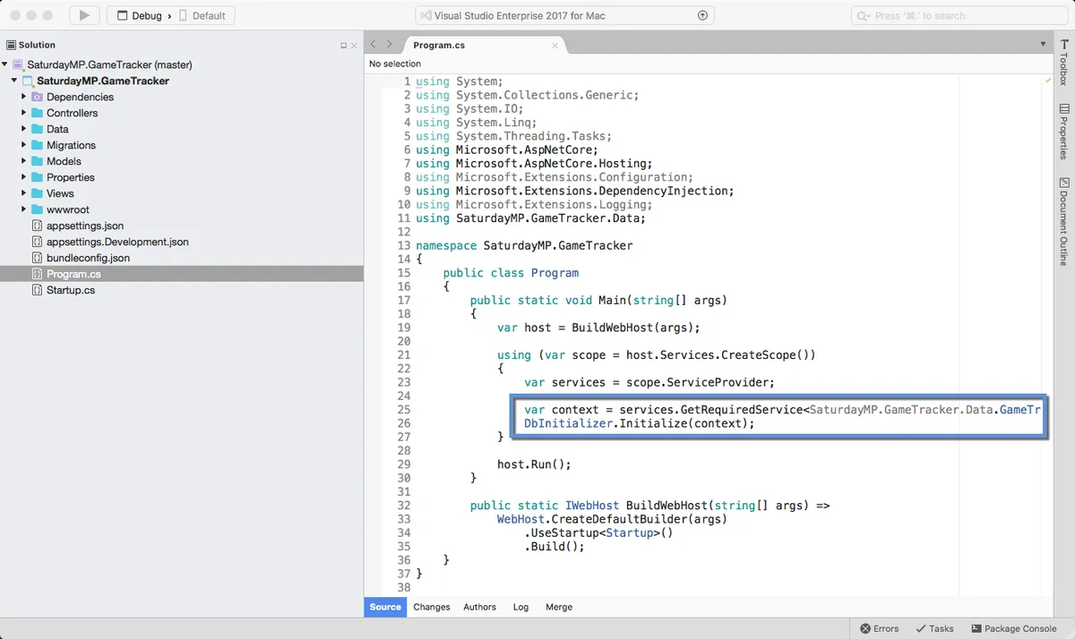The height and width of the screenshot is (639, 1075).
Task: Click the Solution pad header icon
Action: click(11, 45)
